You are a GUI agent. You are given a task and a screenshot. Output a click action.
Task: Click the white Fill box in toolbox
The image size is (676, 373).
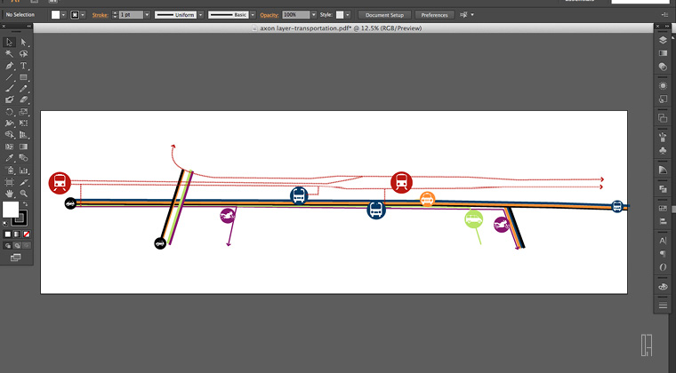(11, 210)
